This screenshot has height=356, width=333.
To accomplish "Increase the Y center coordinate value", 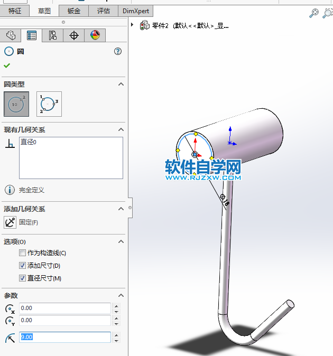I will (116, 318).
